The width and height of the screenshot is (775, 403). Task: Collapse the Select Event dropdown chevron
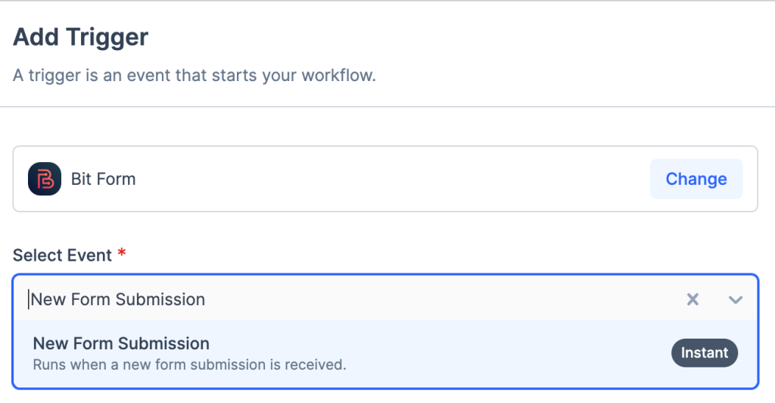pyautogui.click(x=735, y=299)
